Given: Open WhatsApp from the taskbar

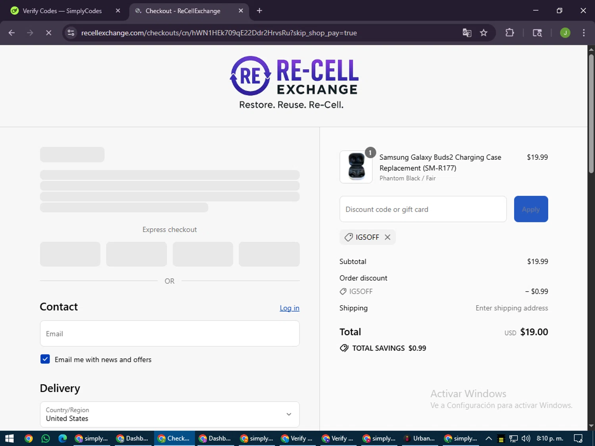Looking at the screenshot, I should click(x=46, y=438).
